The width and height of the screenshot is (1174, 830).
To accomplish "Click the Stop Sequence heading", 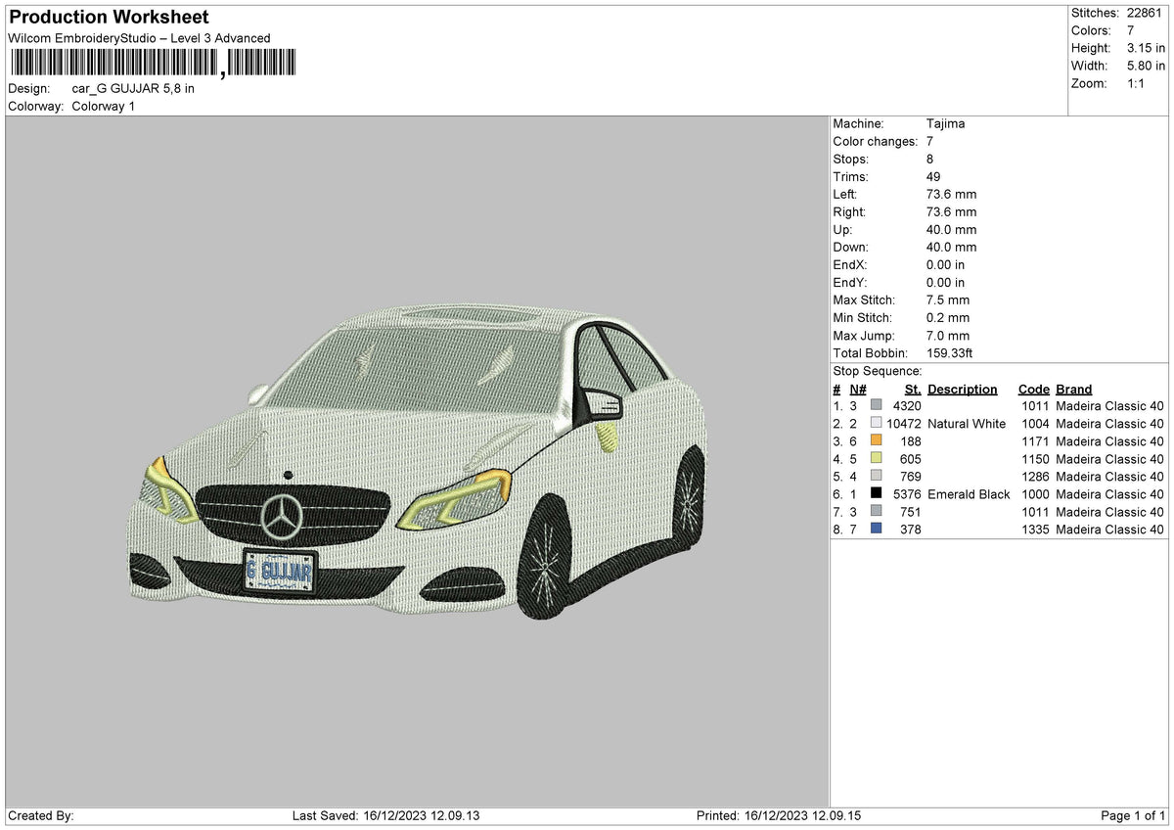I will tap(878, 371).
